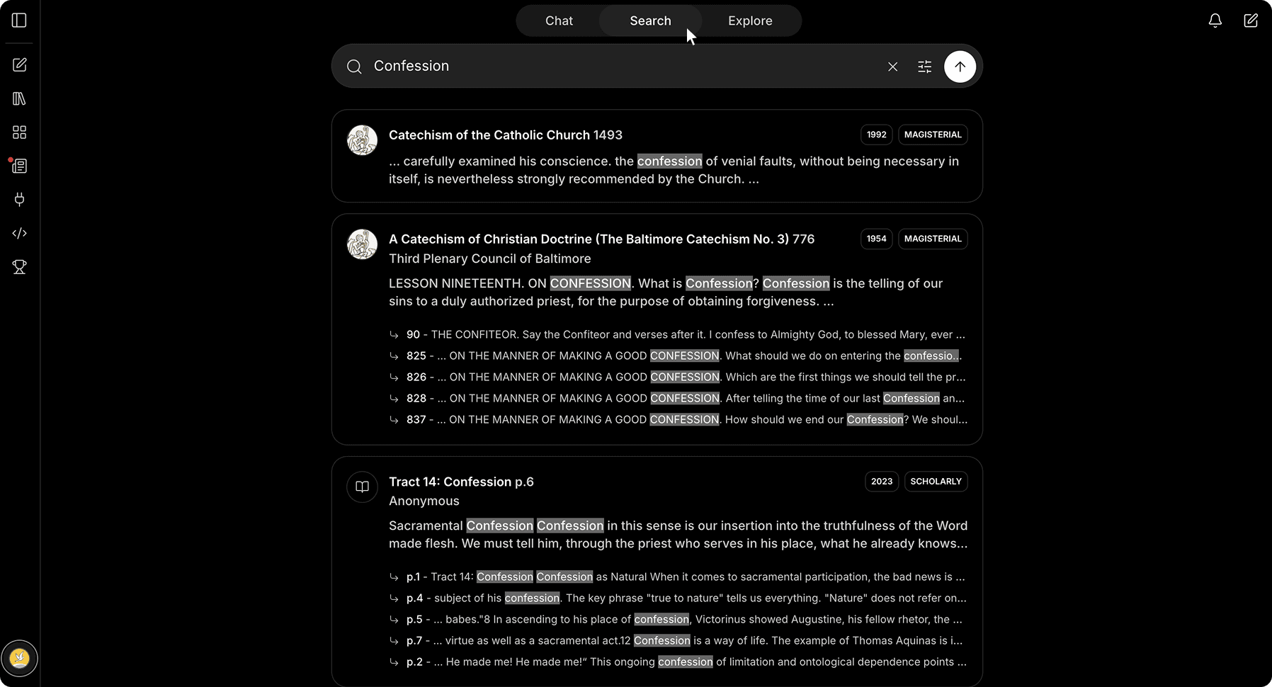
Task: Open sub-result 837 how to end Confession
Action: pos(678,419)
